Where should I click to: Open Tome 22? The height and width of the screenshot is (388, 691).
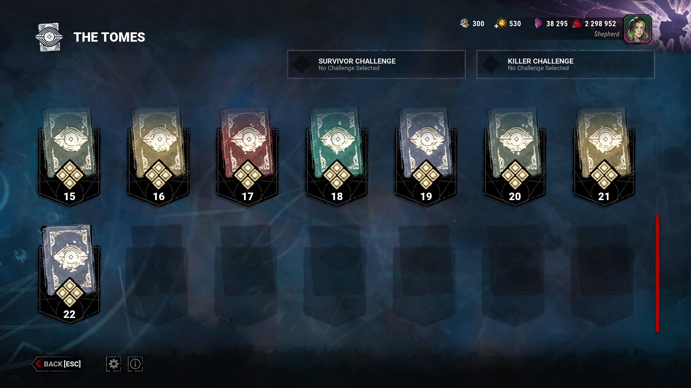point(69,274)
